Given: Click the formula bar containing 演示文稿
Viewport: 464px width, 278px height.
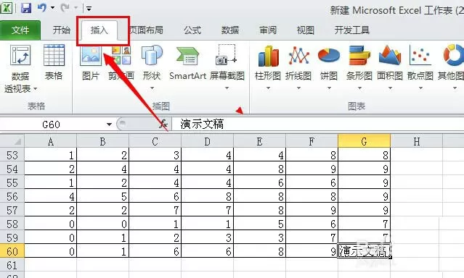Looking at the screenshot, I should 318,125.
